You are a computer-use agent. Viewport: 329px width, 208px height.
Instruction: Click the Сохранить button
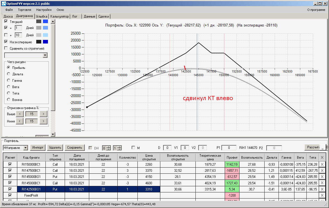click(x=75, y=147)
